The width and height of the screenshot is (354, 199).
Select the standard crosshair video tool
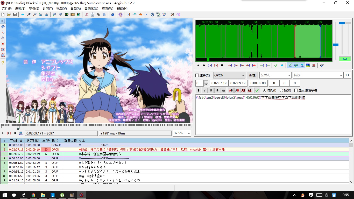pyautogui.click(x=3, y=21)
